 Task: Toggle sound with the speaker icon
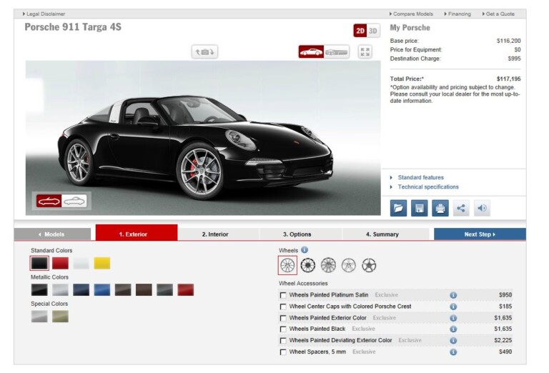[483, 209]
